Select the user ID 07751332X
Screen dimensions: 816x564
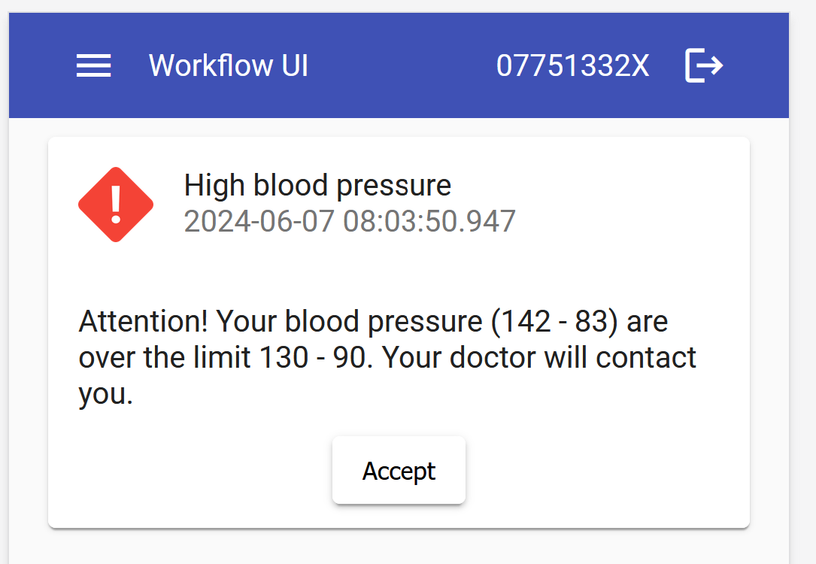click(572, 66)
